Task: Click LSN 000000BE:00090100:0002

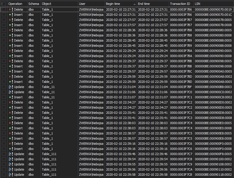Action: 213,159
